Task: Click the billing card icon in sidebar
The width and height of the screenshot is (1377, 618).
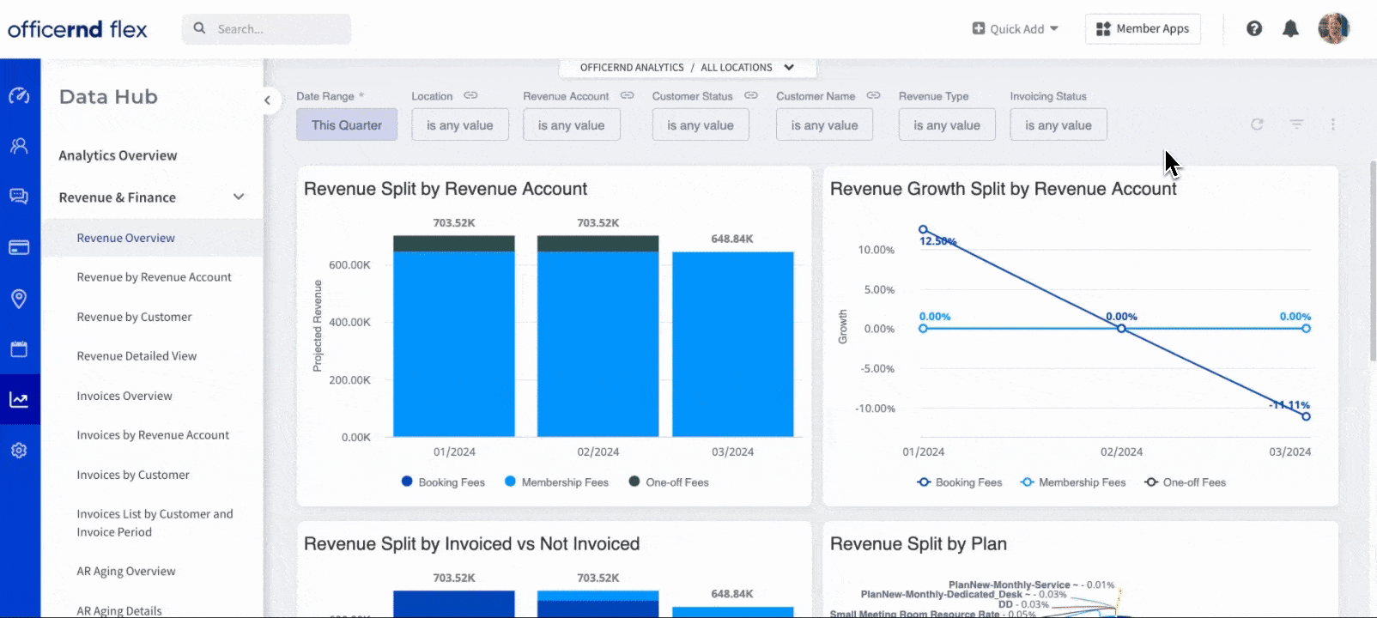Action: point(19,248)
